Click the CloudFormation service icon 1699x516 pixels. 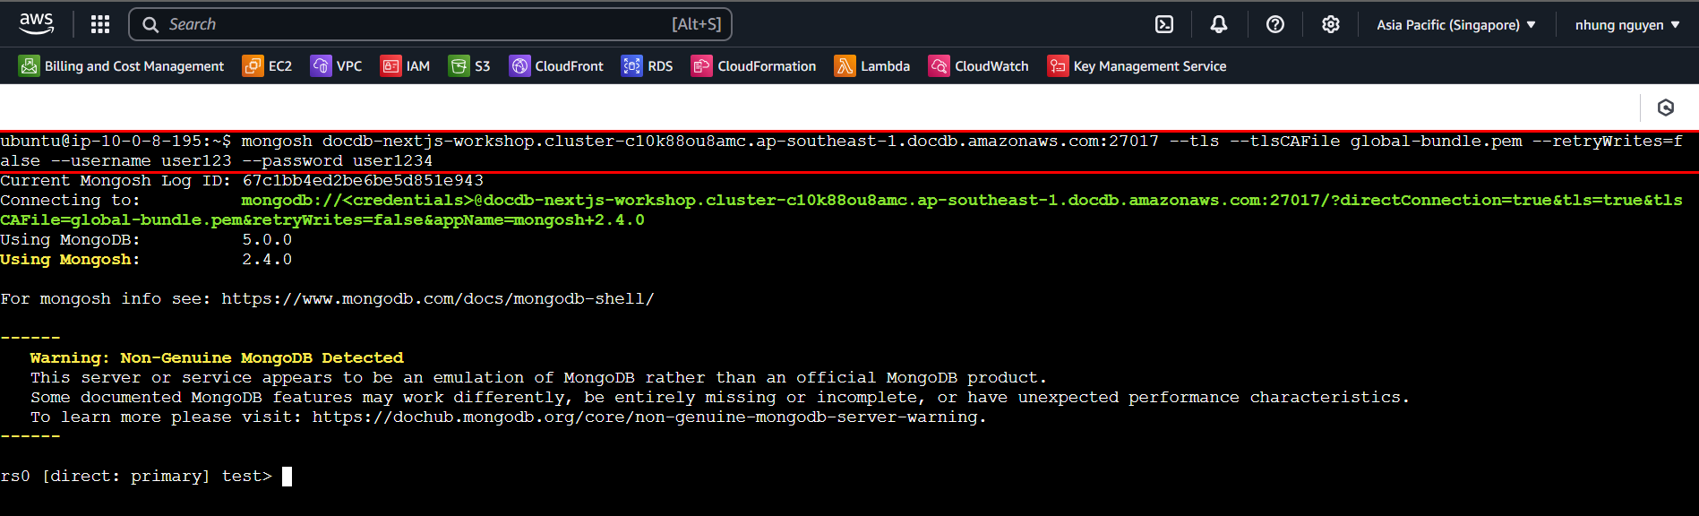[701, 66]
